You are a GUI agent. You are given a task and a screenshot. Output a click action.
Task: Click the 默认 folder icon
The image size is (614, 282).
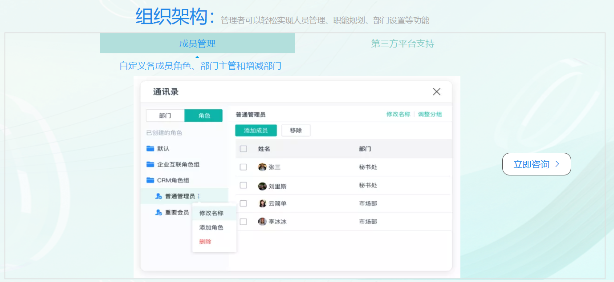tap(150, 148)
